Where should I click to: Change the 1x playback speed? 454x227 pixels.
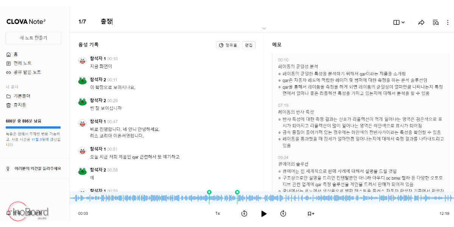(218, 213)
